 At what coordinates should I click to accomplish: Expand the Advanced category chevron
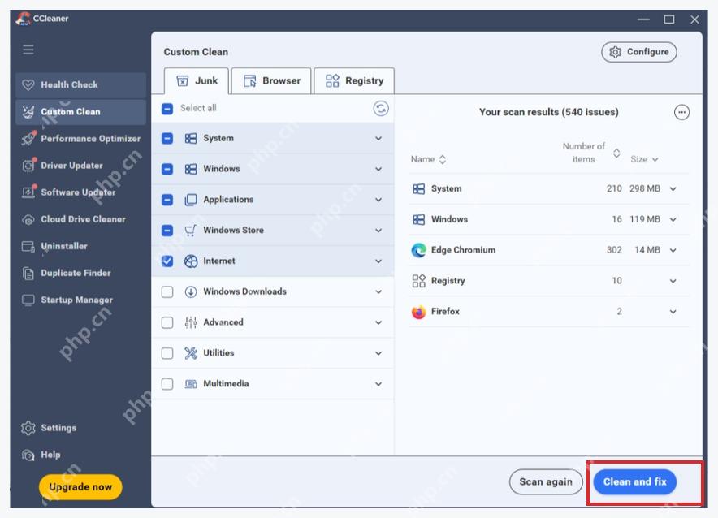tap(378, 322)
